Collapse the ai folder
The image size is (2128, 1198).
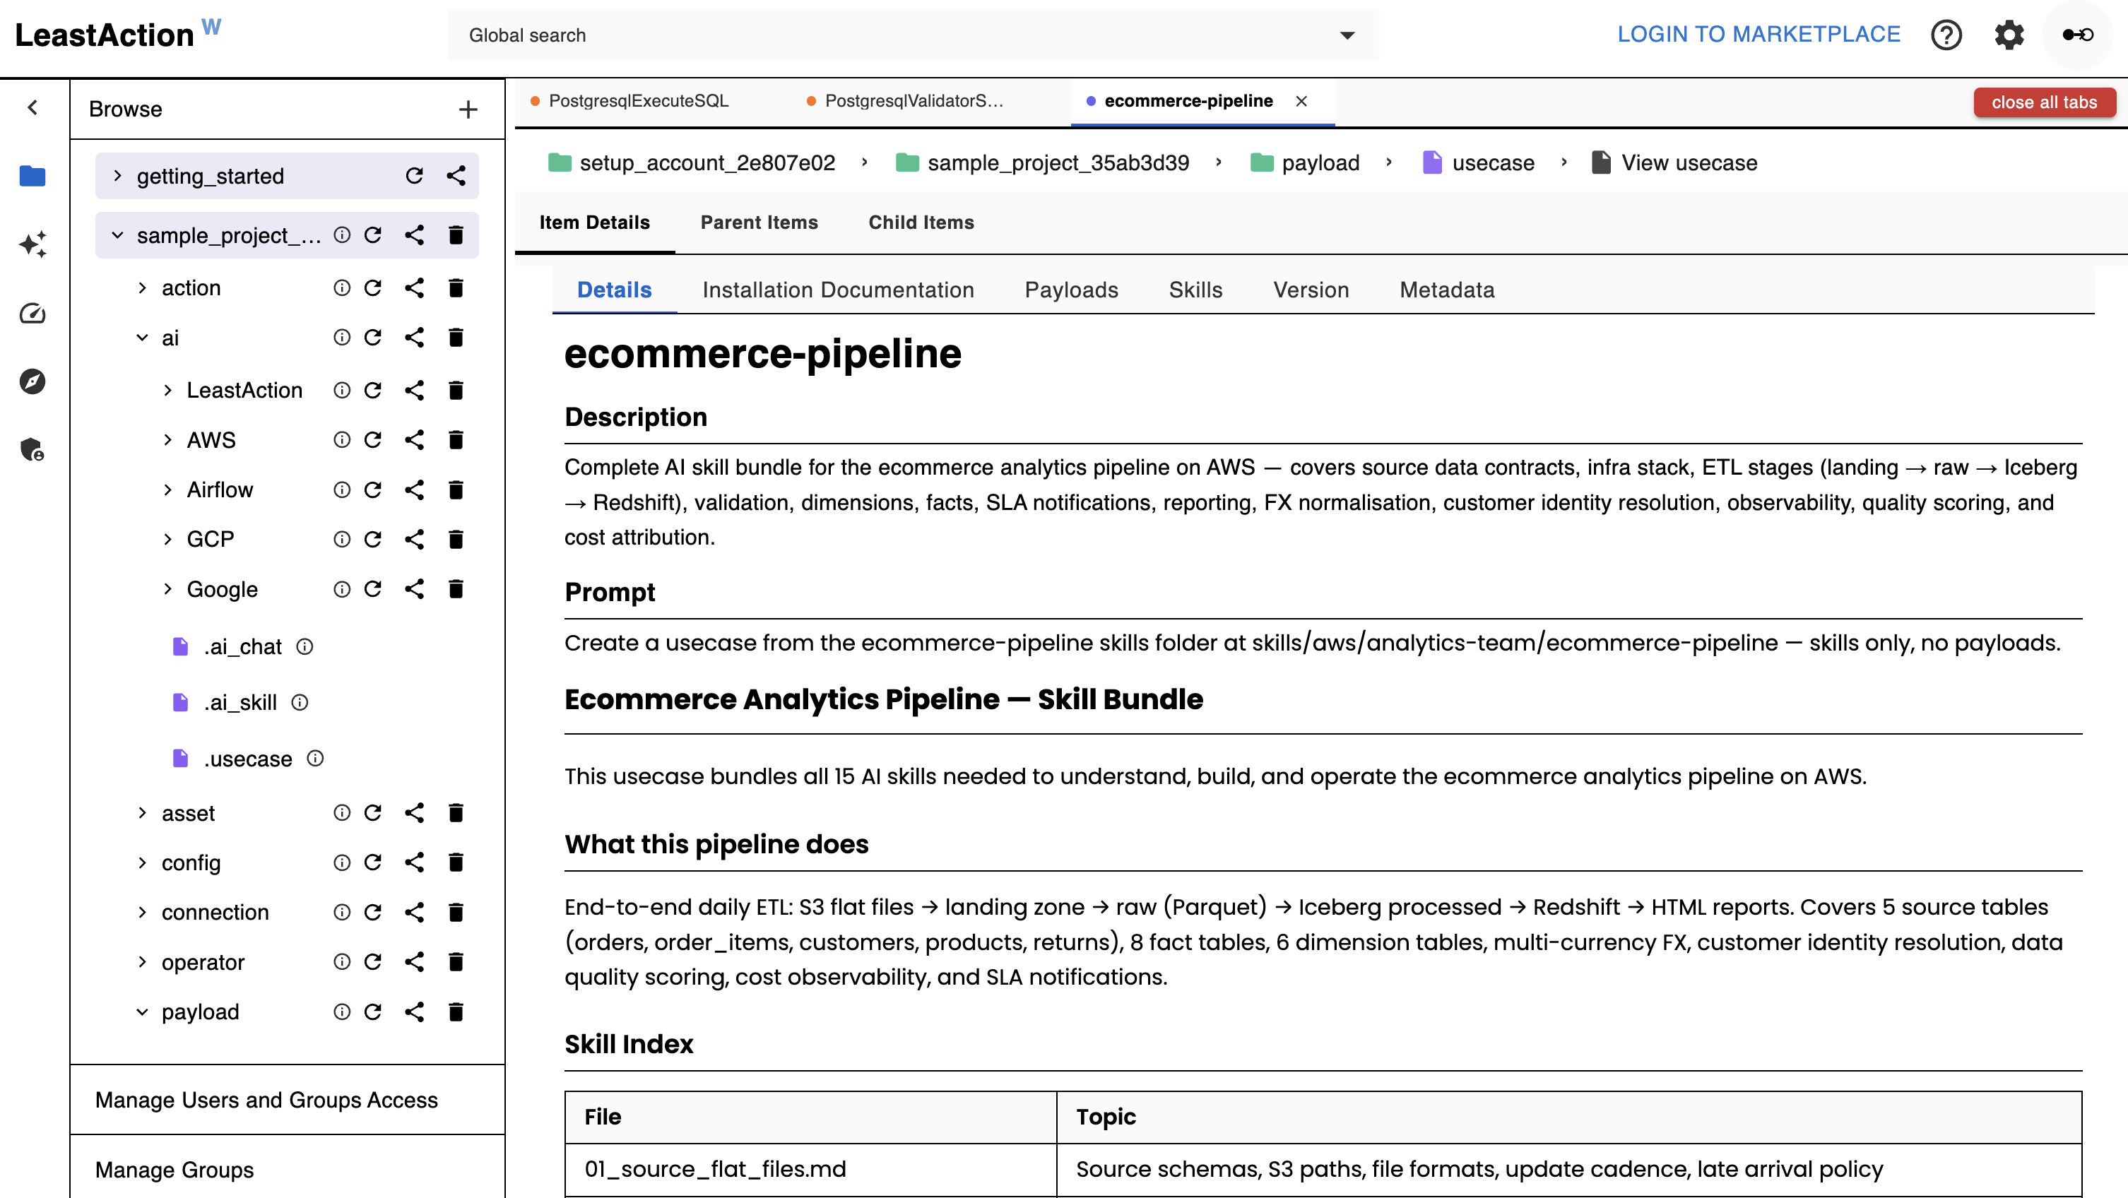click(x=142, y=337)
